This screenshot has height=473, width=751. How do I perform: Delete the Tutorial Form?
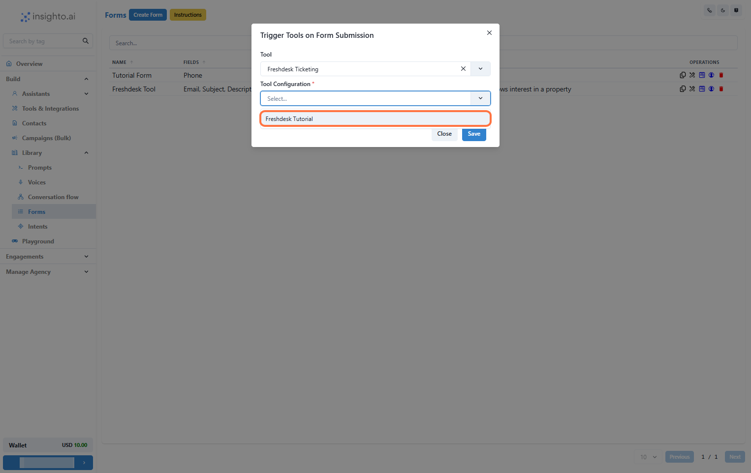[x=721, y=75]
